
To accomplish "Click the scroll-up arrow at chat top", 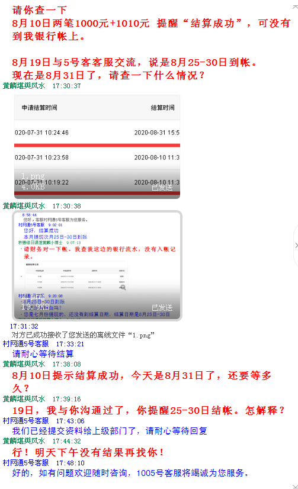I will pos(295,7).
